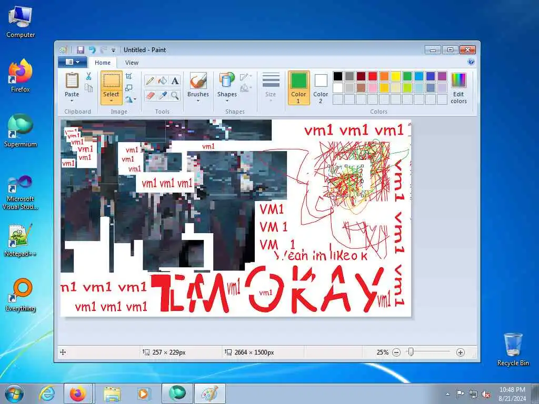
Task: Click the Notepad++ desktop shortcut
Action: tap(21, 240)
